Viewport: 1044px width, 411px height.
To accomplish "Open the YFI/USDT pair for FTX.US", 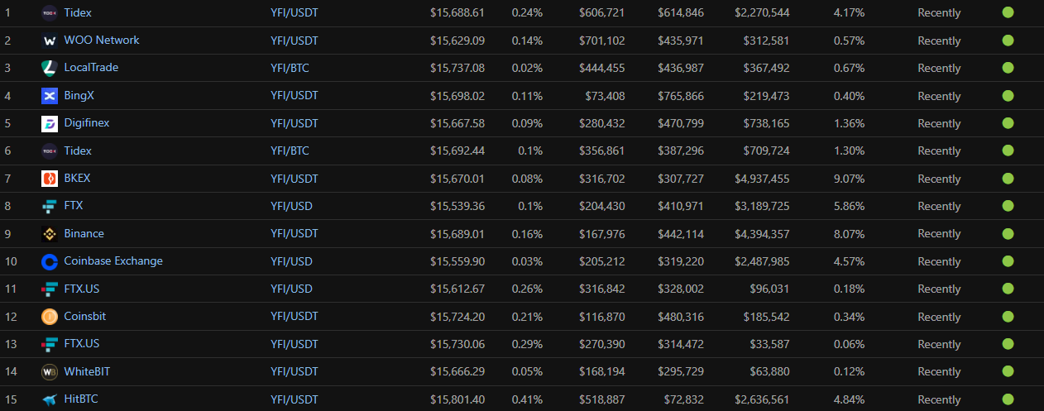I will (295, 344).
